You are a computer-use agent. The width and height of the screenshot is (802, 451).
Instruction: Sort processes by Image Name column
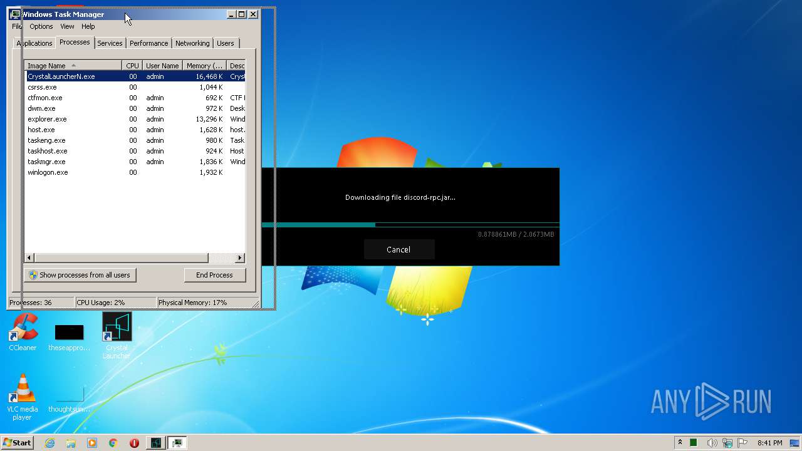point(73,66)
